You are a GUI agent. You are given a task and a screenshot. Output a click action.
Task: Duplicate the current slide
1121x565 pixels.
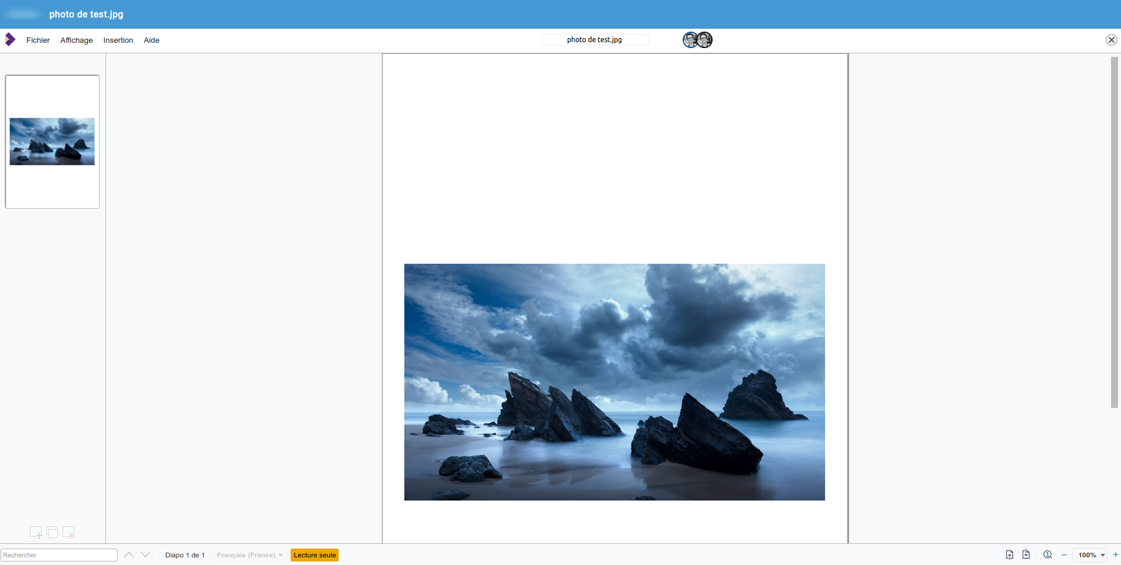click(52, 532)
